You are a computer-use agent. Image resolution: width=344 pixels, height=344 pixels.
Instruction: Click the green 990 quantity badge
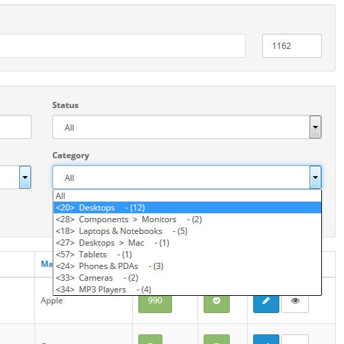[x=155, y=303]
